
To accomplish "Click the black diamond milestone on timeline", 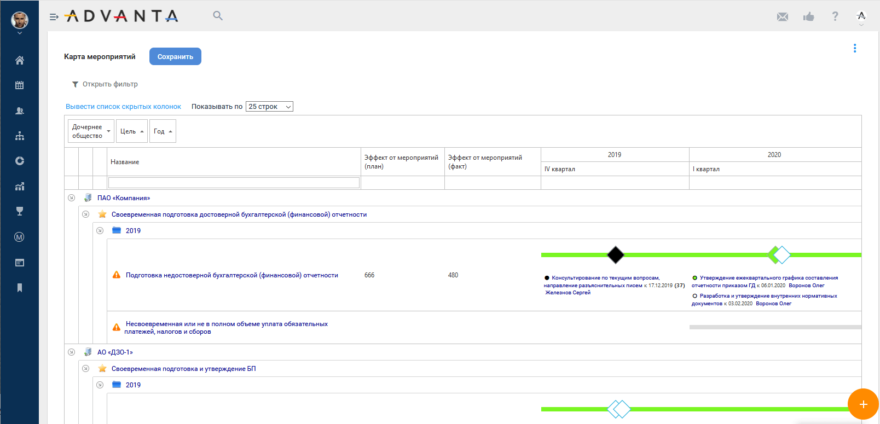I will coord(616,255).
